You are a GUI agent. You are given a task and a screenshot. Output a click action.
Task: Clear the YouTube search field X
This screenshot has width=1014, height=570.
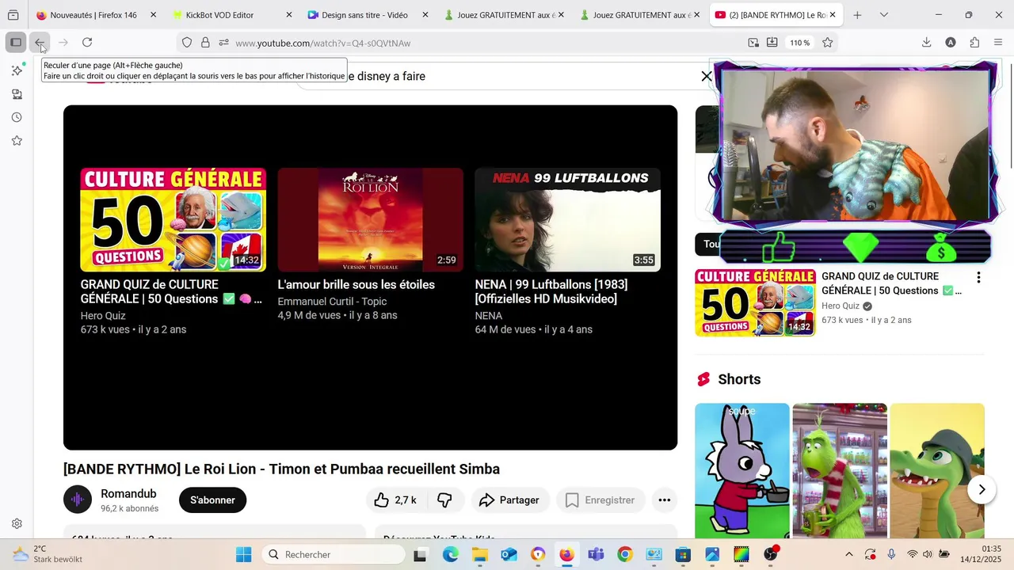tap(707, 76)
